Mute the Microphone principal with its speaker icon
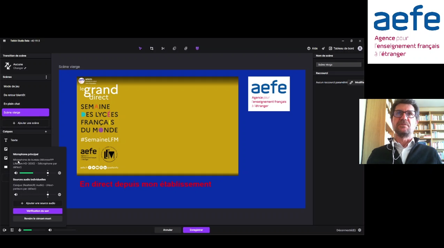Screen dimensions: 444x248 tap(16, 173)
